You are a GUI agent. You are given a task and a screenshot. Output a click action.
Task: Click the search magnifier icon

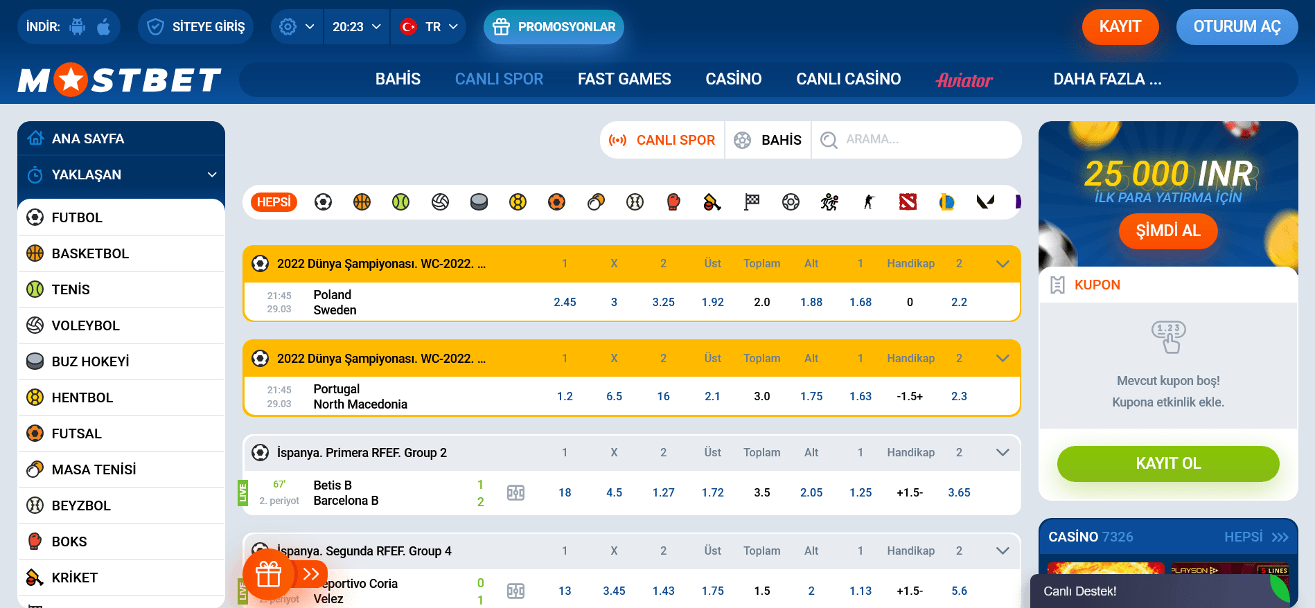point(829,140)
